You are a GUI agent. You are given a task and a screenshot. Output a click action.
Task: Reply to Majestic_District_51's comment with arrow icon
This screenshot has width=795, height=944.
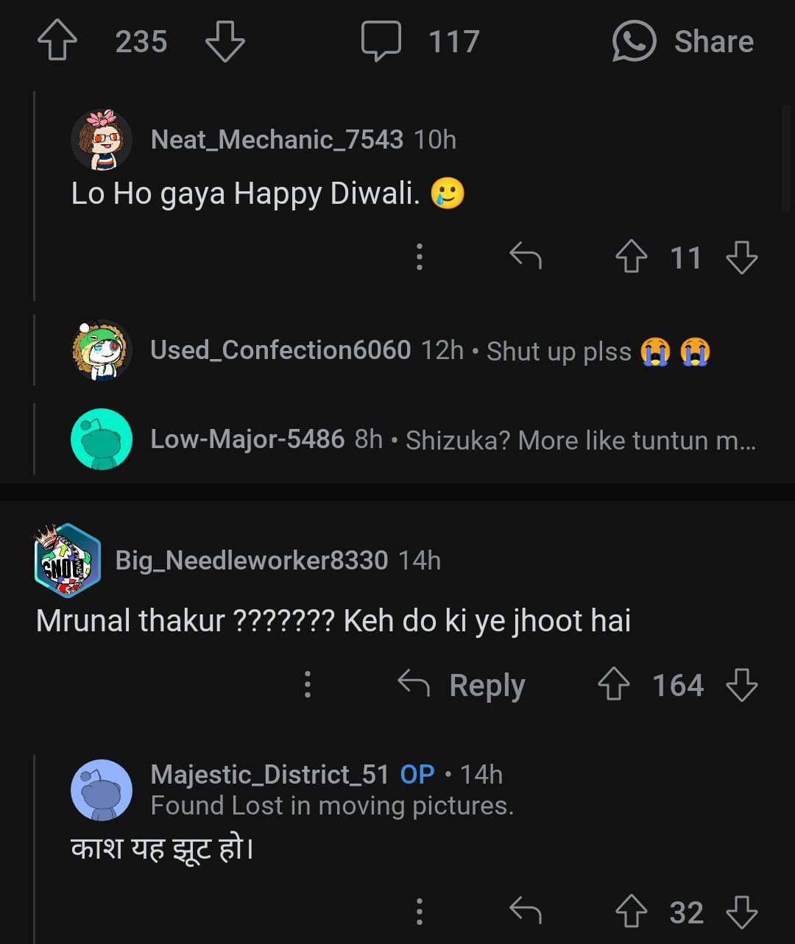click(x=526, y=912)
